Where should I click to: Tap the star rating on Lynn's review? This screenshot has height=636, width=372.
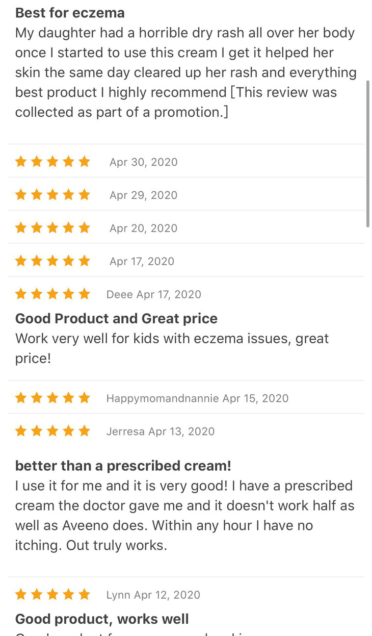(x=52, y=595)
